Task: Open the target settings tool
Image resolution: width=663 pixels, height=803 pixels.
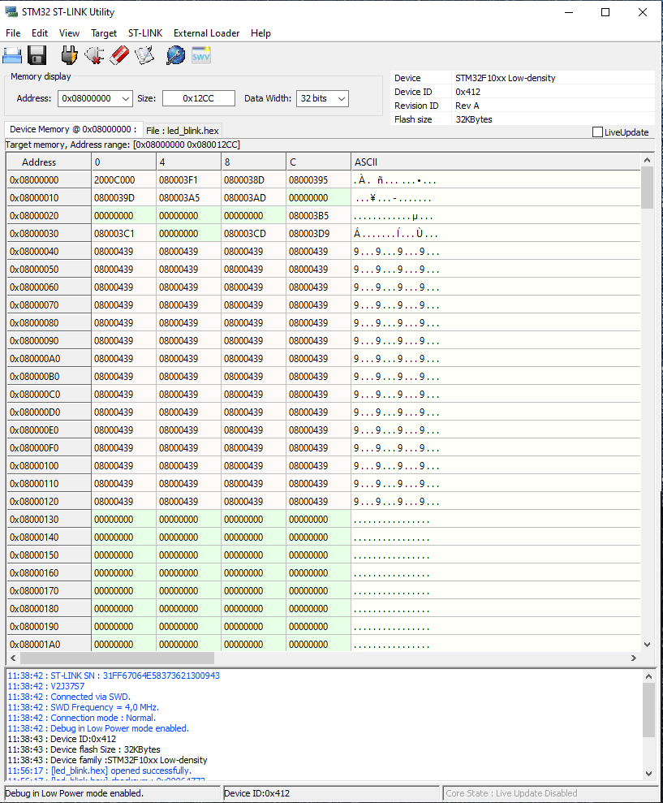Action: tap(173, 54)
